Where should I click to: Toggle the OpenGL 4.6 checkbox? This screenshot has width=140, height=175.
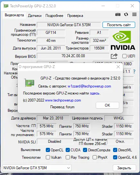(x=115, y=157)
